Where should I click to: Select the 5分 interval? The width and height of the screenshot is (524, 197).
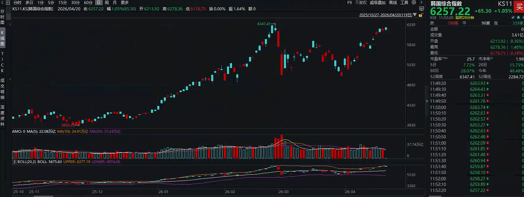[51, 2]
